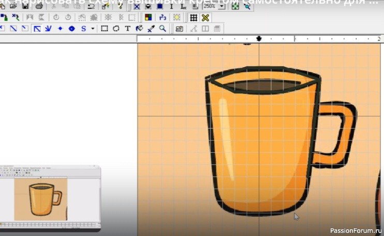
Task: Click the color palette squares icon
Action: point(149,18)
